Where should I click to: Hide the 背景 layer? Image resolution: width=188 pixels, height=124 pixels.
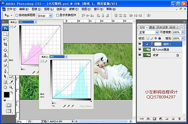(x=140, y=55)
